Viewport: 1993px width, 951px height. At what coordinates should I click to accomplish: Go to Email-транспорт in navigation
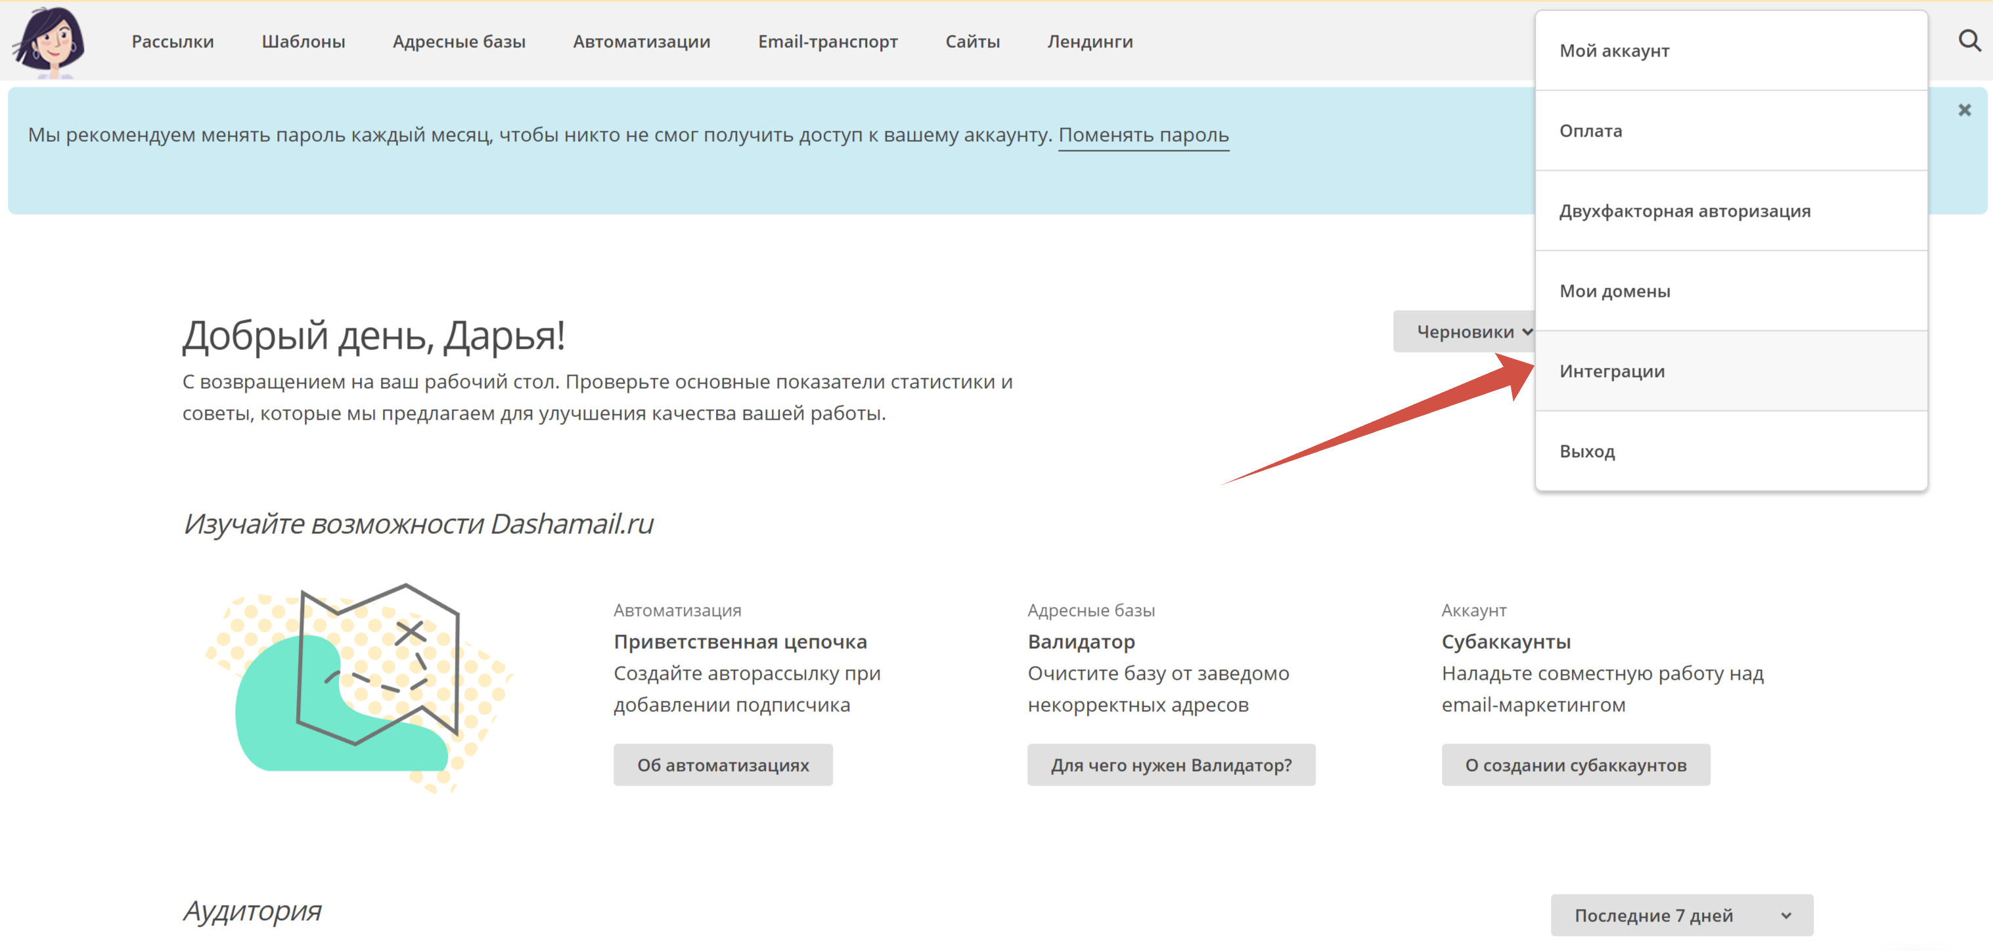click(x=827, y=42)
